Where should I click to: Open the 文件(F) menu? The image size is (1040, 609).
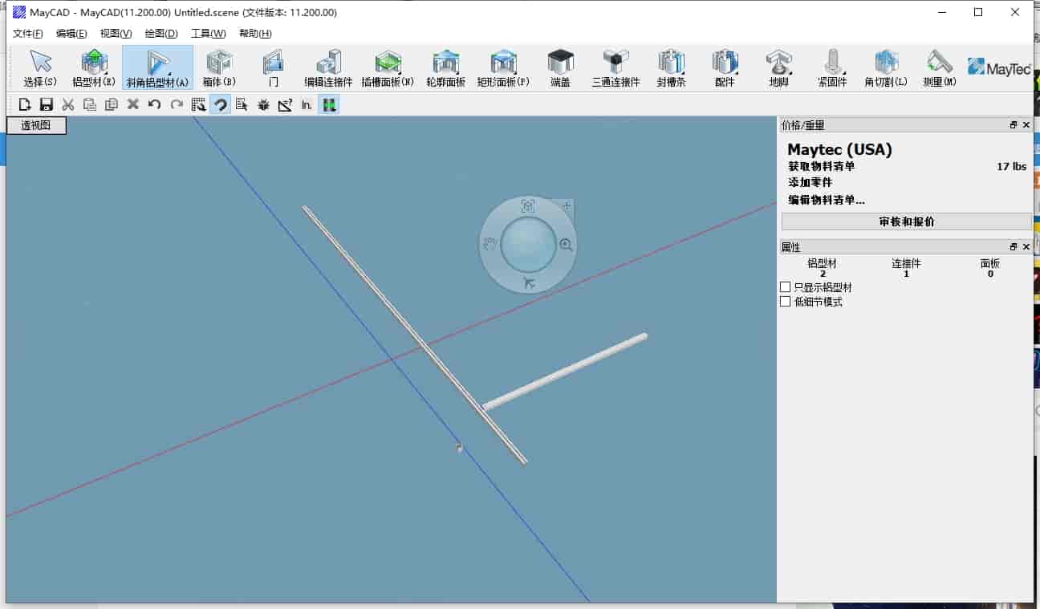point(28,34)
